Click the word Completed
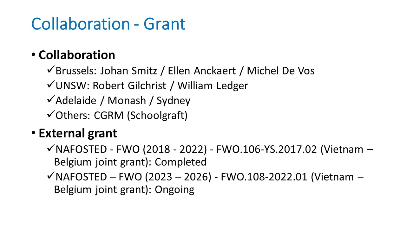The height and width of the screenshot is (228, 406). [181, 162]
